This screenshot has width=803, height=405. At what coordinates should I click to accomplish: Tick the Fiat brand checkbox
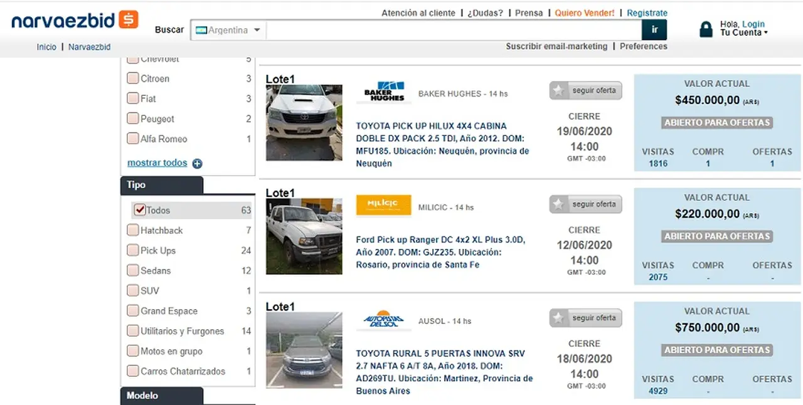[132, 98]
